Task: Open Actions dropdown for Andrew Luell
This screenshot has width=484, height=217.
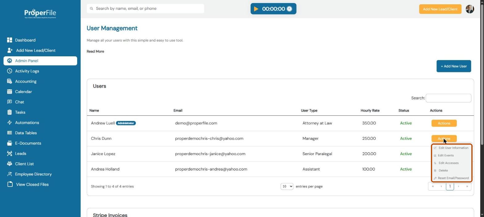Action: pyautogui.click(x=444, y=123)
